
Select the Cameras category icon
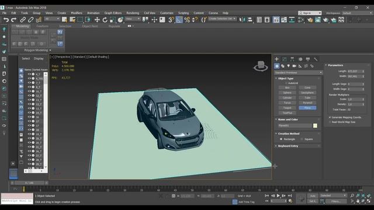pos(295,66)
